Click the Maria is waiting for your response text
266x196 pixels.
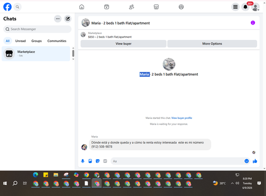(169, 124)
